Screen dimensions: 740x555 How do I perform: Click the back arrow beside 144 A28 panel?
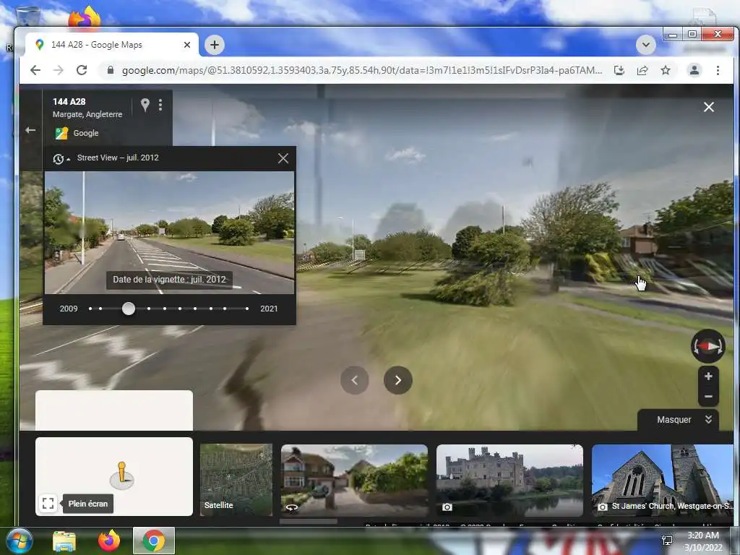30,130
